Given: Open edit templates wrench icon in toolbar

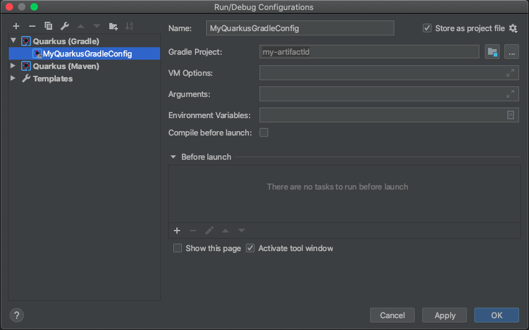Looking at the screenshot, I should (x=65, y=26).
